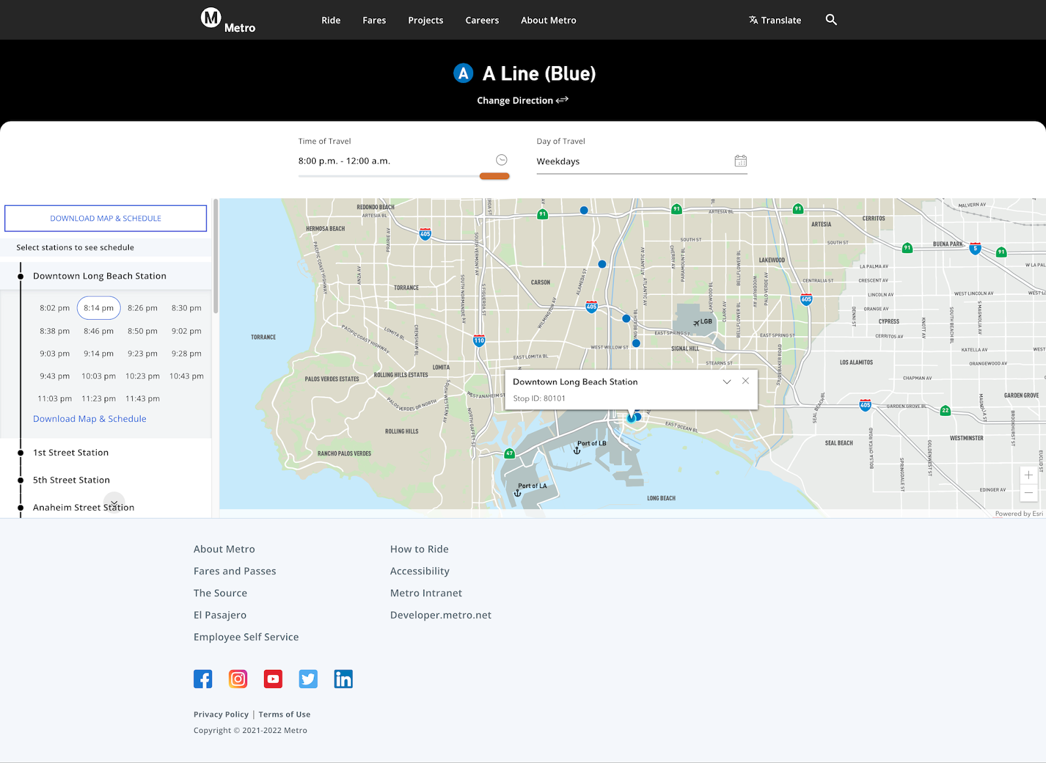
Task: Click the station list scrollbar
Action: click(x=216, y=257)
